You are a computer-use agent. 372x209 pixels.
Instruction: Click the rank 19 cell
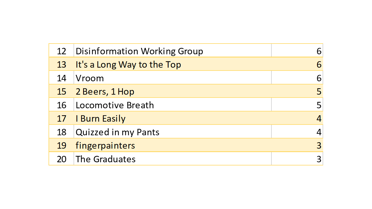tap(62, 145)
